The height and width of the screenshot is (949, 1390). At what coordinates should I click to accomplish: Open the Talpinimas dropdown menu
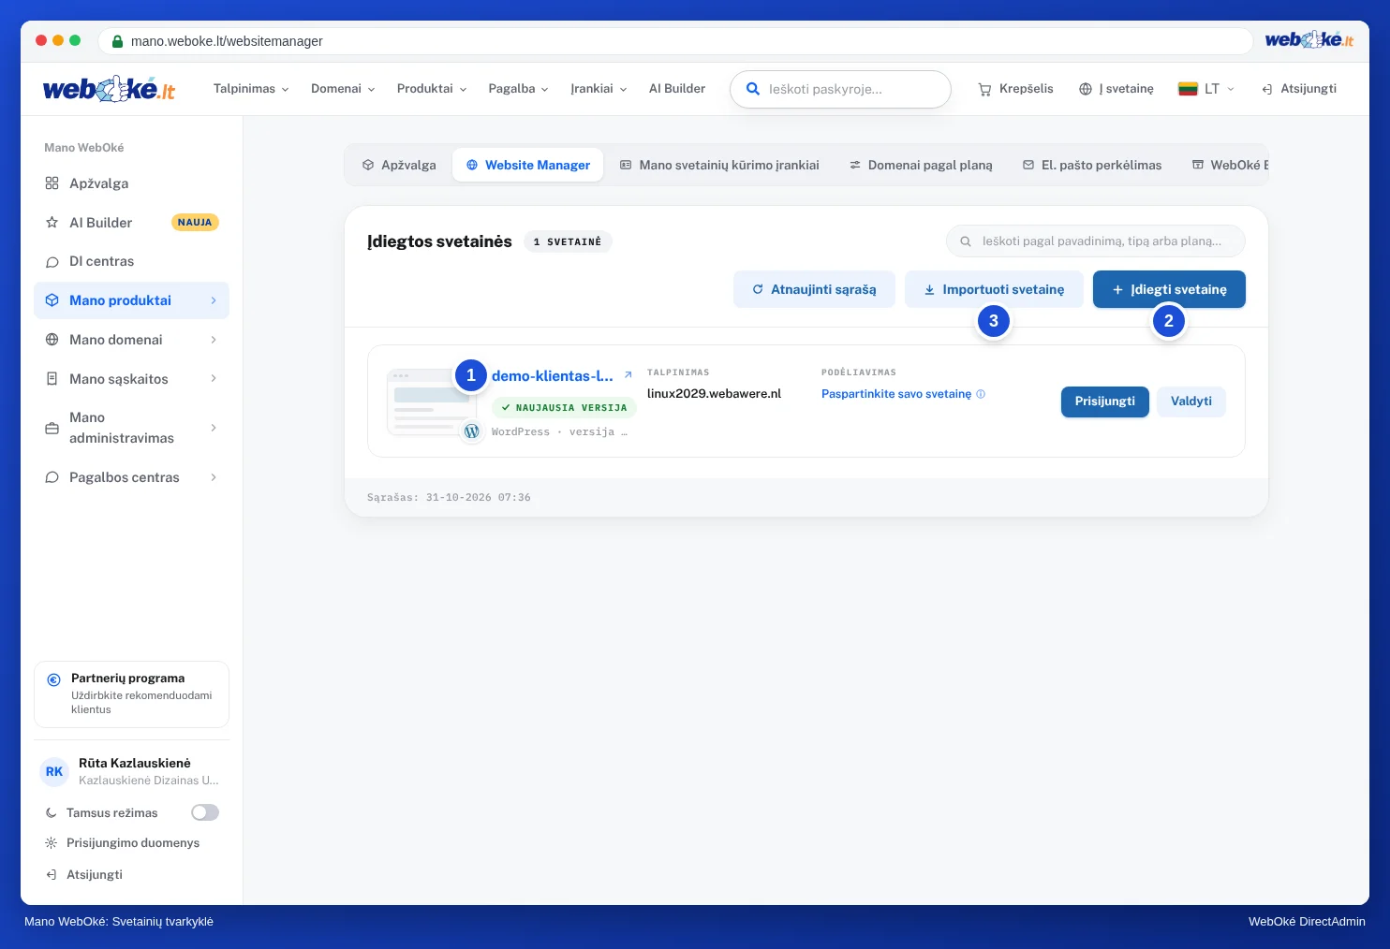point(251,89)
